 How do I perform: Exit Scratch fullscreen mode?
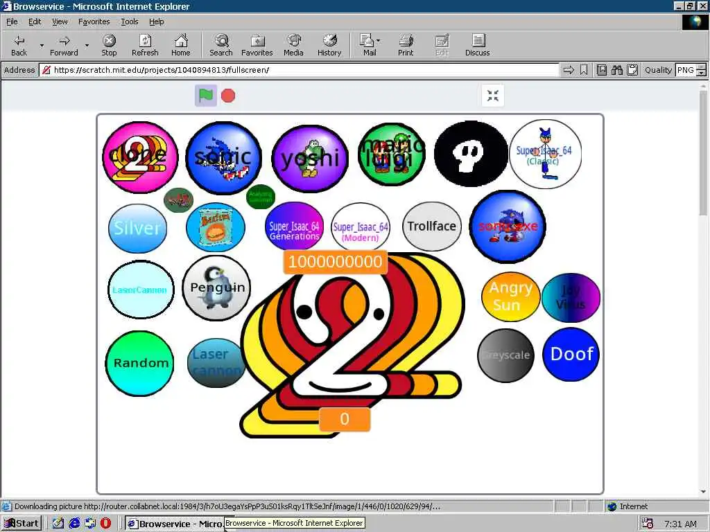tap(493, 96)
